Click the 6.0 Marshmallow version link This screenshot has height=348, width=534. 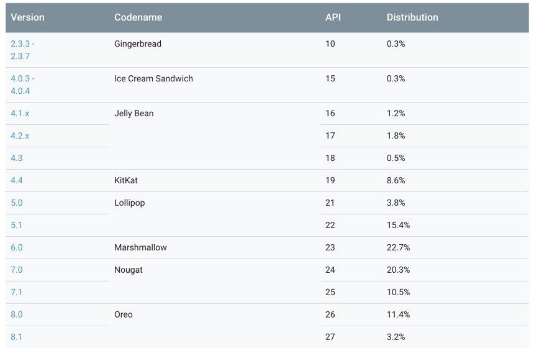(17, 247)
